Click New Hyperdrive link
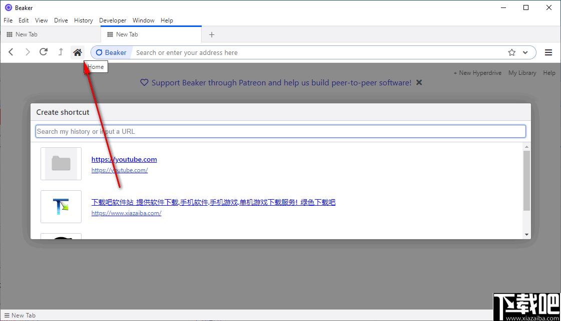This screenshot has width=561, height=321. (477, 73)
